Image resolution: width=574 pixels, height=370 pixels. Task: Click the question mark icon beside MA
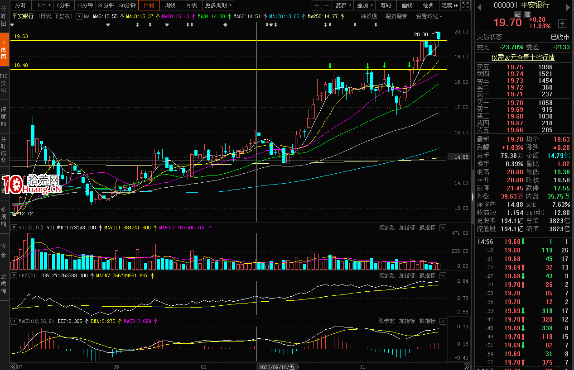[x=79, y=16]
